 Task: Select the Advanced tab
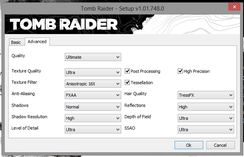(x=37, y=42)
